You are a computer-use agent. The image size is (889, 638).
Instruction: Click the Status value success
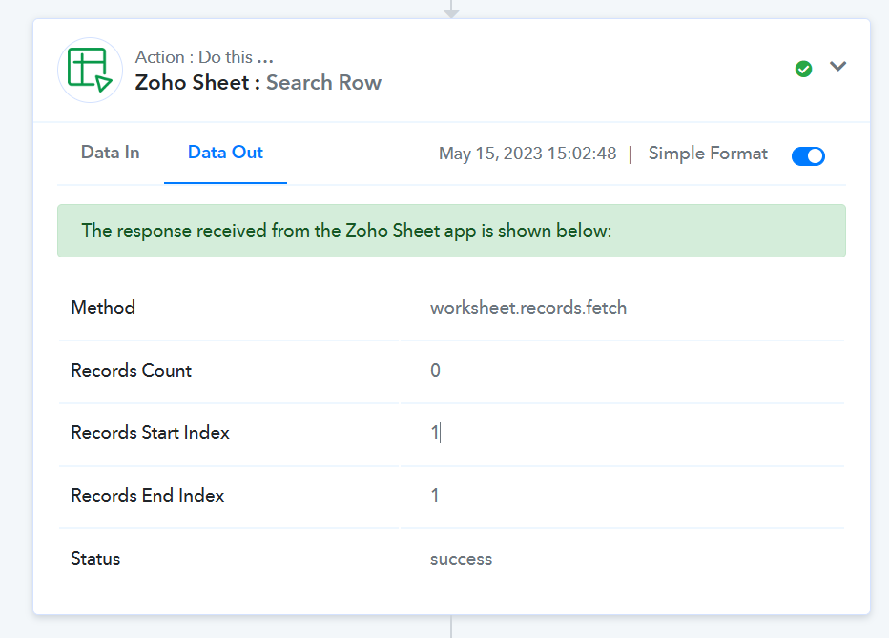tap(461, 559)
